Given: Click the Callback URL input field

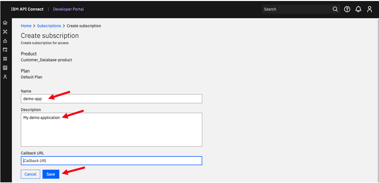Looking at the screenshot, I should (112, 161).
